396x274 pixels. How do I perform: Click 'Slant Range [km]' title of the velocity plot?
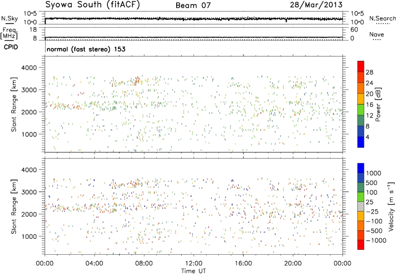(14, 206)
